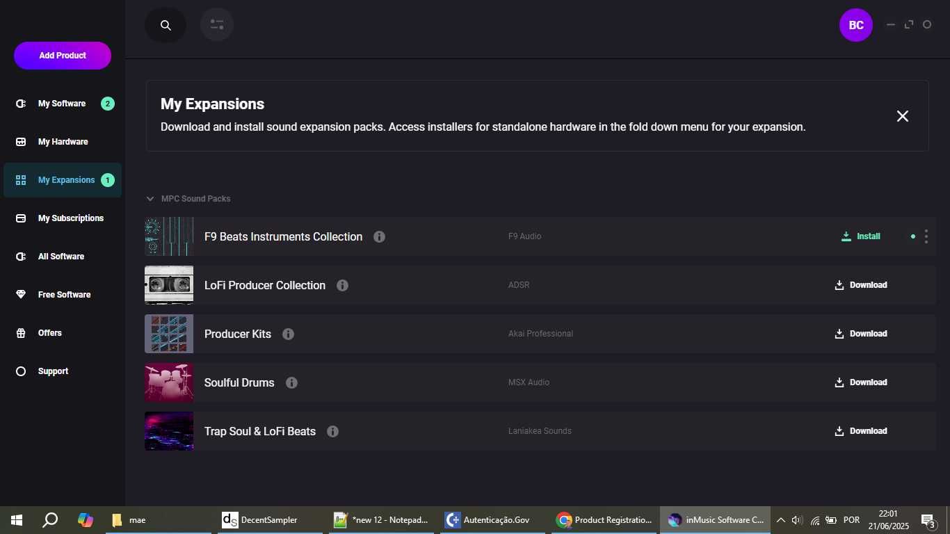Click the My Expansions grid icon

pyautogui.click(x=21, y=180)
